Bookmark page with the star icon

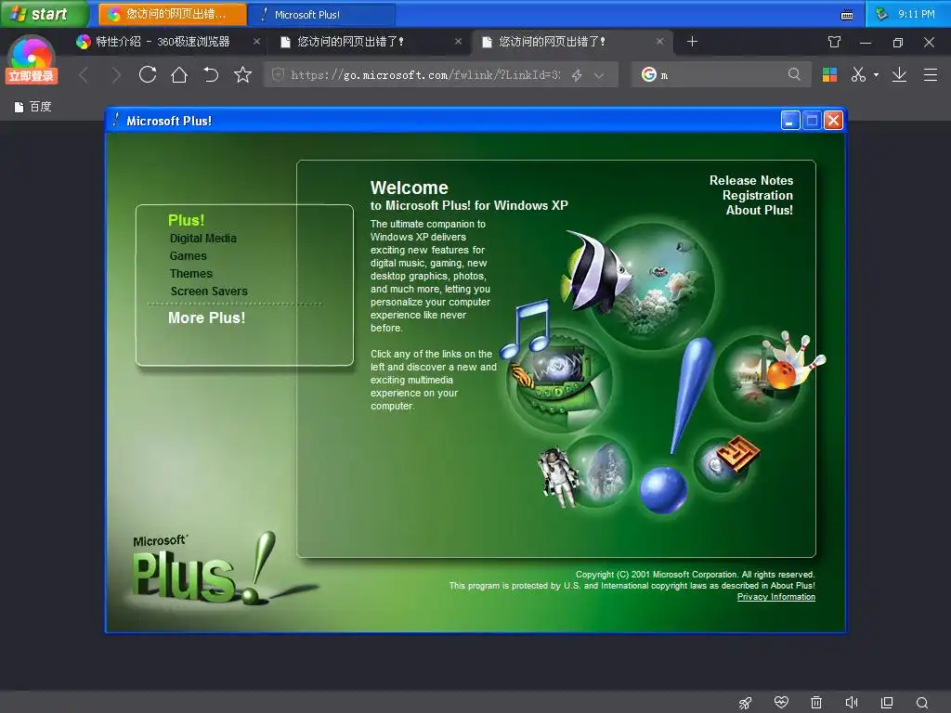(x=242, y=74)
